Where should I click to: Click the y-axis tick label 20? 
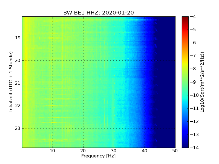pyautogui.click(x=18, y=60)
